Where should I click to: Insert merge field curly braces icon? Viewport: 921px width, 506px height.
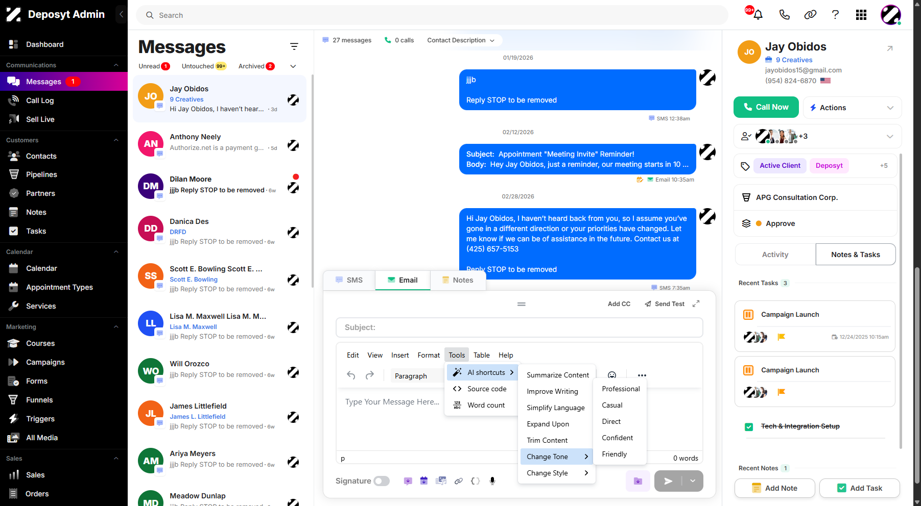click(475, 480)
